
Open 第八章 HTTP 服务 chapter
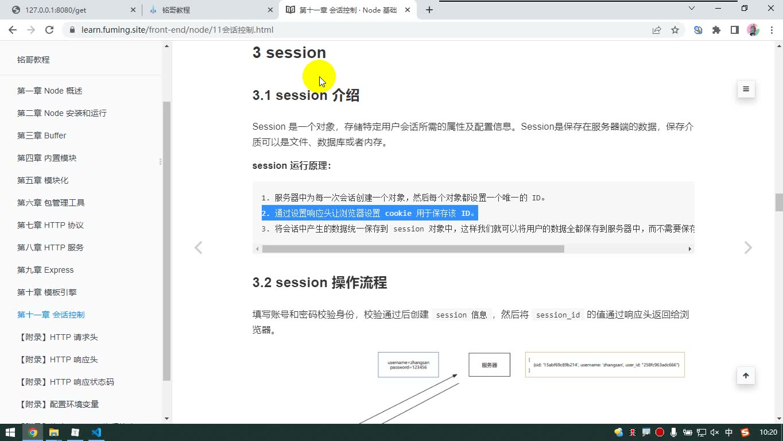tap(51, 247)
